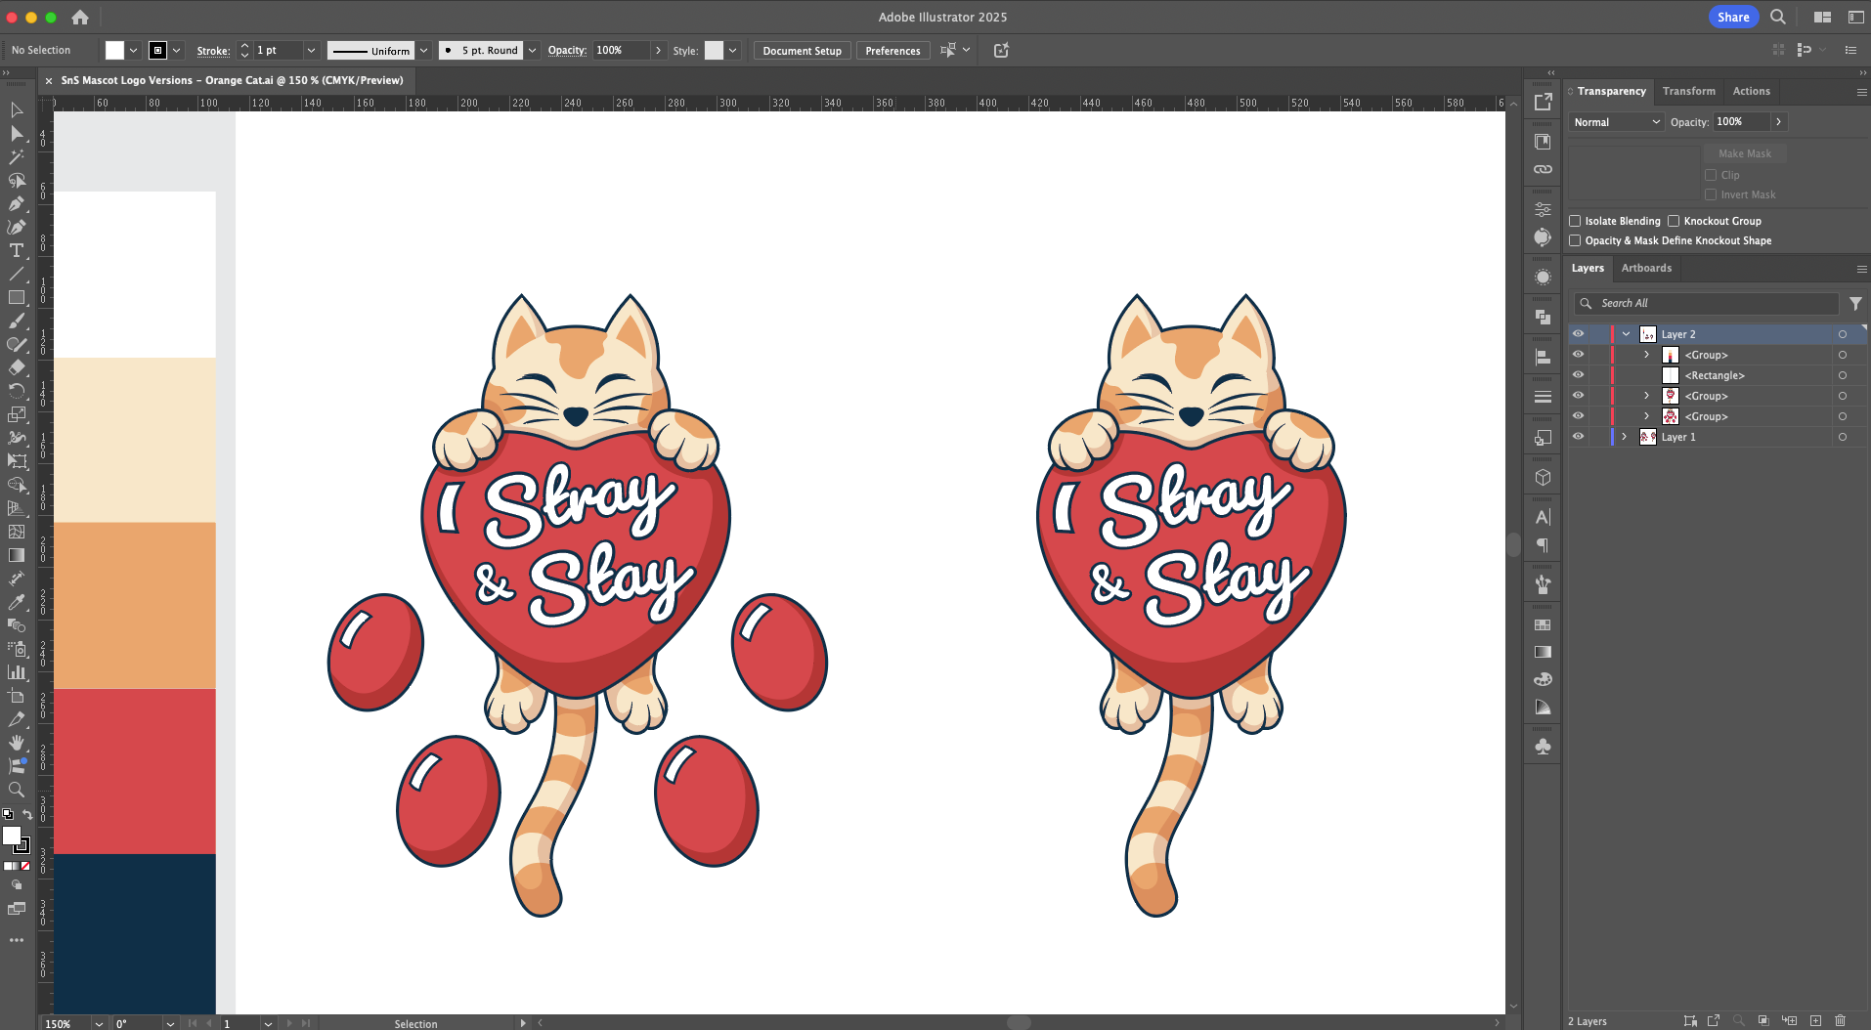The width and height of the screenshot is (1871, 1030).
Task: Click the Preferences button
Action: coord(892,51)
